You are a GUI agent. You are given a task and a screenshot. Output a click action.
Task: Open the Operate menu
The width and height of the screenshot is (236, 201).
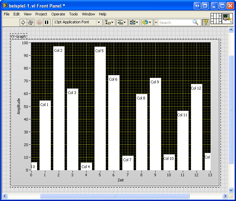(x=58, y=14)
